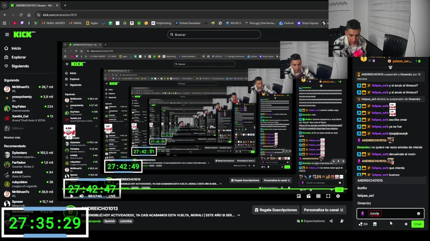Click Personaliza tu canal button
The width and height of the screenshot is (430, 241).
[323, 210]
